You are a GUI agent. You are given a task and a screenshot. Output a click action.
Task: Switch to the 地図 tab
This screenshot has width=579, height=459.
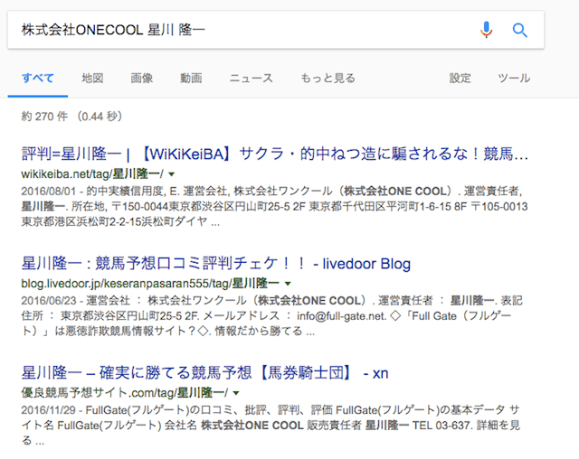click(92, 79)
